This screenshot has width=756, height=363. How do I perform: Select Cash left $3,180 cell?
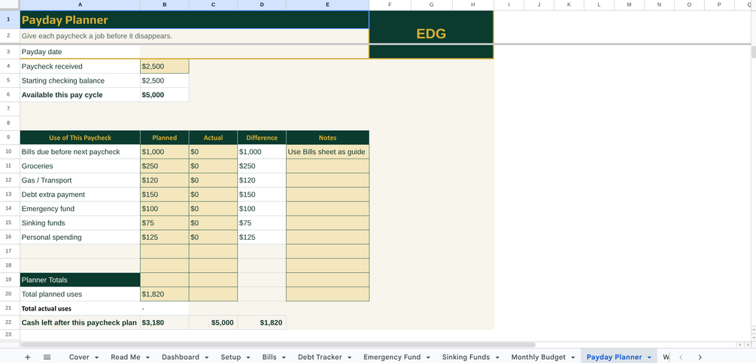165,322
